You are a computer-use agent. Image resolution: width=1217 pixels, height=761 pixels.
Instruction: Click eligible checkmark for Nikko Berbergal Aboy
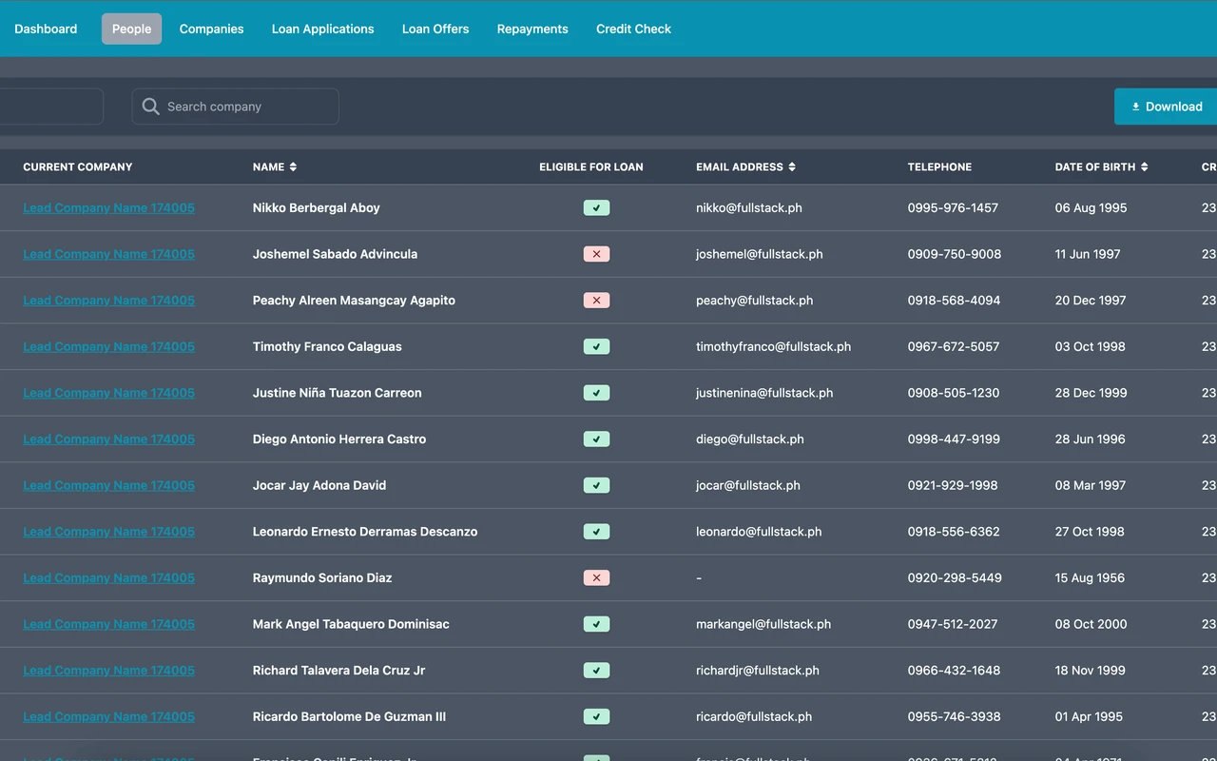[596, 208]
